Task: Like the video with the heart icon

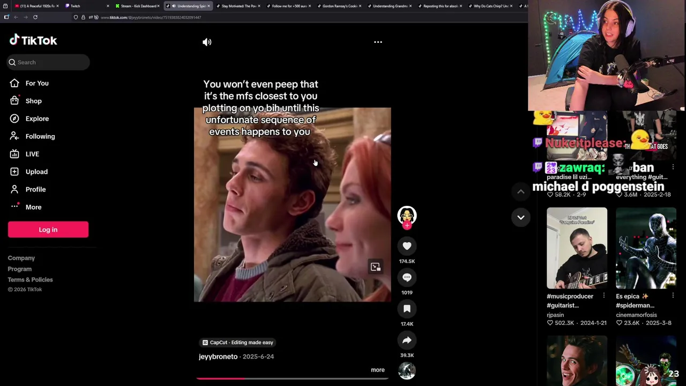Action: [x=407, y=246]
